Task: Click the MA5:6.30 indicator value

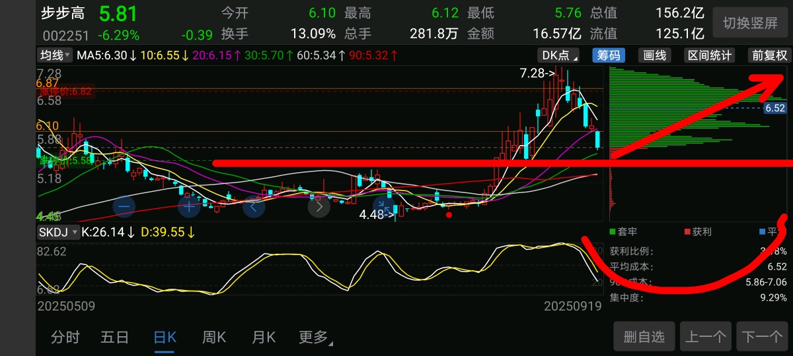Action: 106,55
